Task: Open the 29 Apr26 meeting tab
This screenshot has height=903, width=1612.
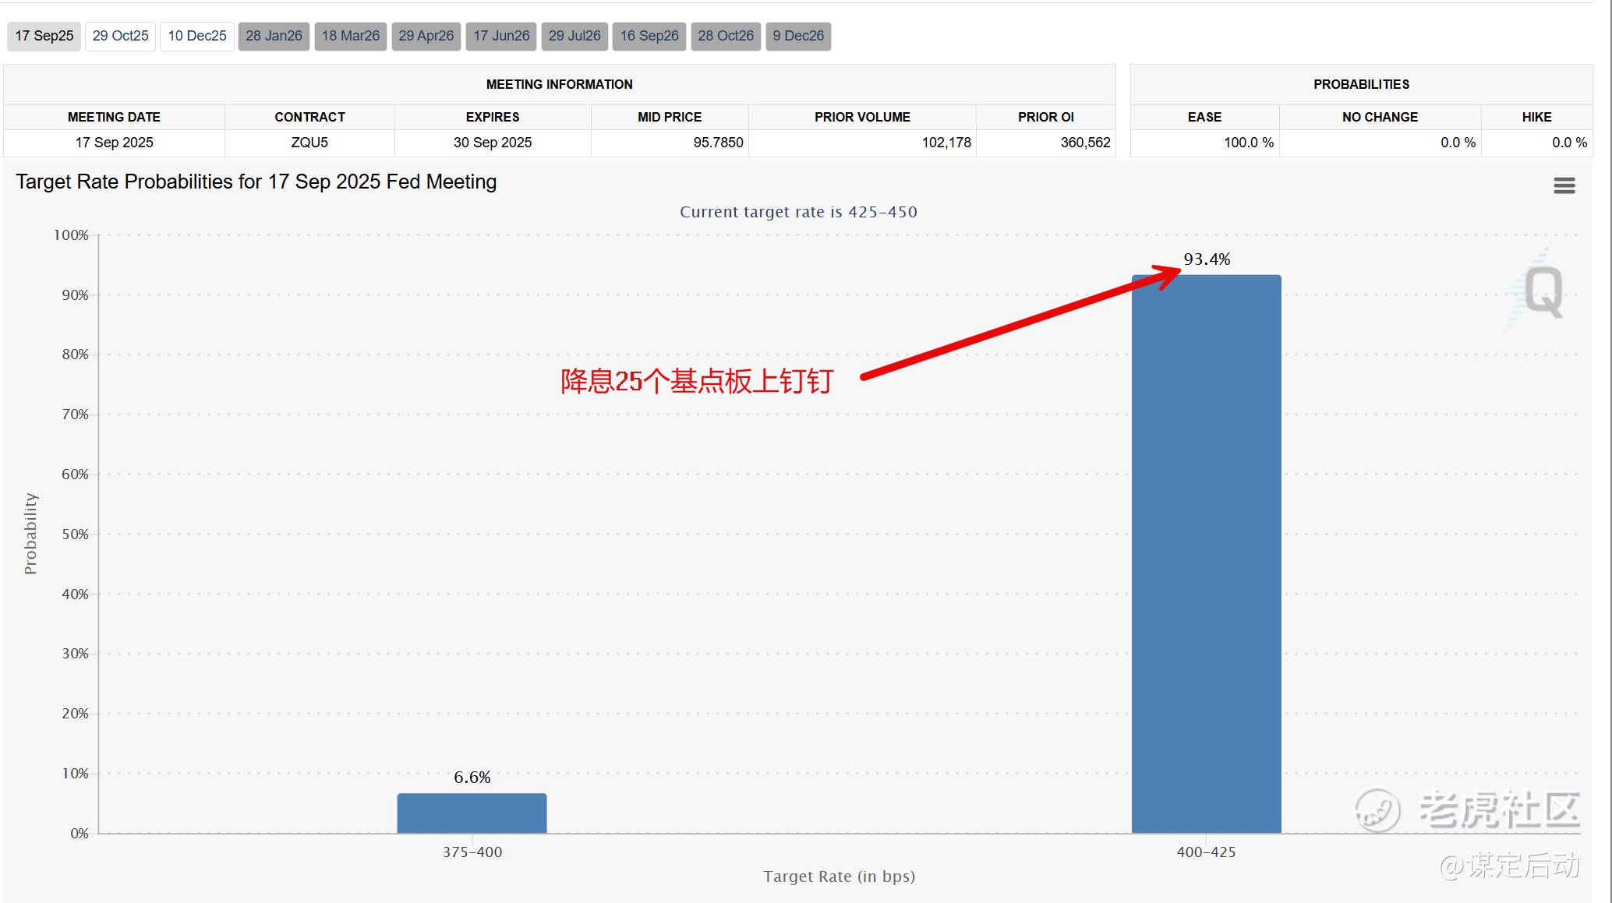Action: click(426, 36)
